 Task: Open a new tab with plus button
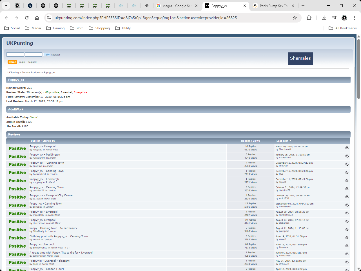click(x=303, y=6)
